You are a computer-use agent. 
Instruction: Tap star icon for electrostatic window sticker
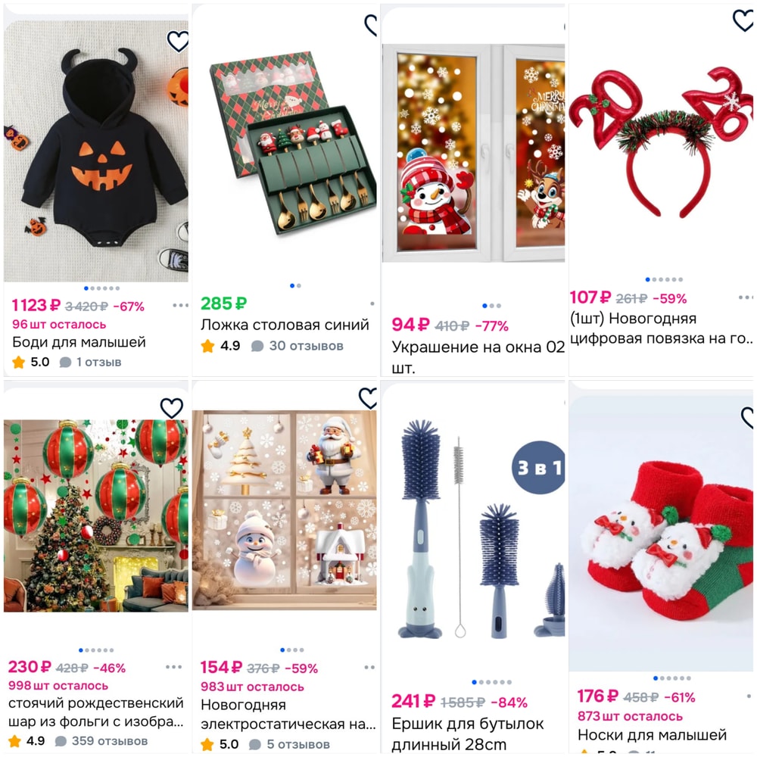click(x=207, y=744)
